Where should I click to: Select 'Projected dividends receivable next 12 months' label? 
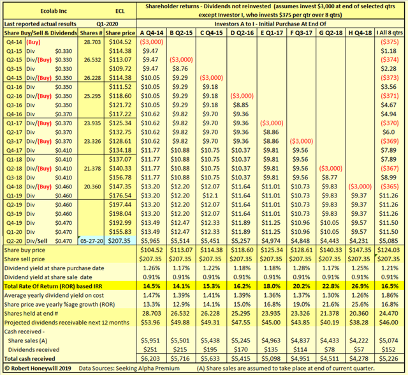click(66, 323)
